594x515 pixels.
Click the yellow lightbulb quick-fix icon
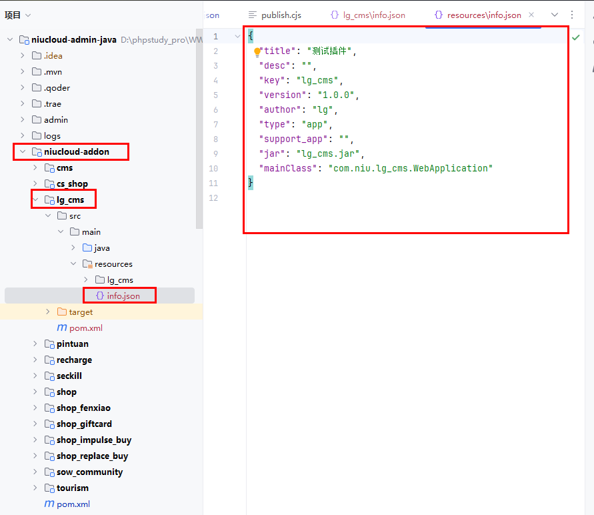point(257,51)
